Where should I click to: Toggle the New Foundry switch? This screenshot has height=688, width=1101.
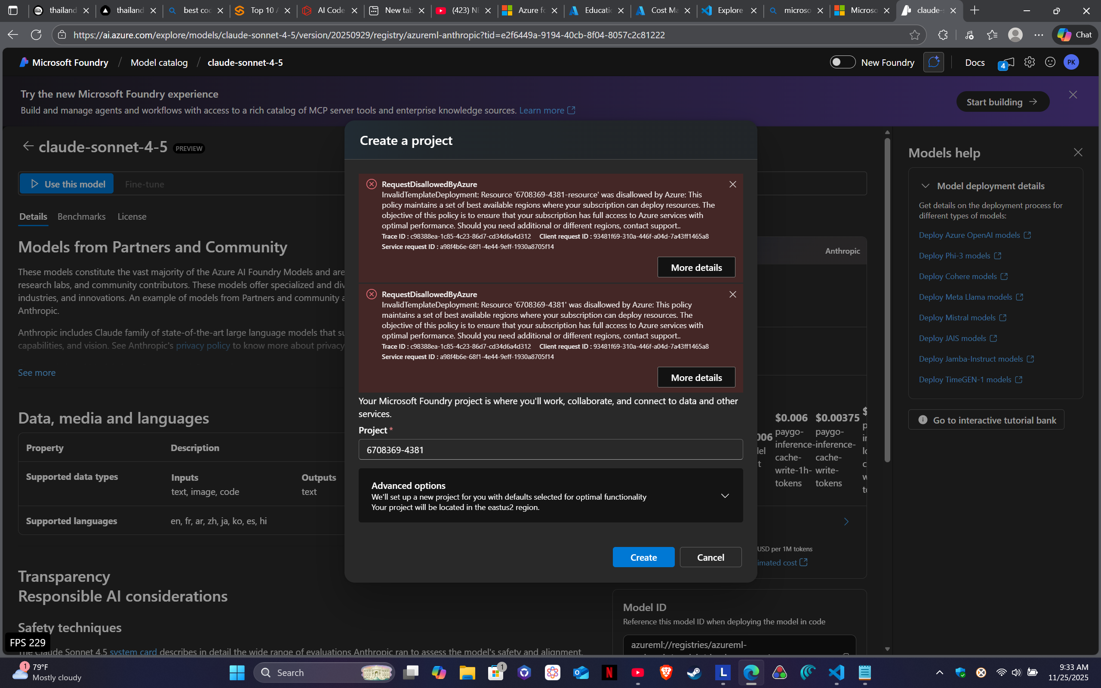point(843,62)
